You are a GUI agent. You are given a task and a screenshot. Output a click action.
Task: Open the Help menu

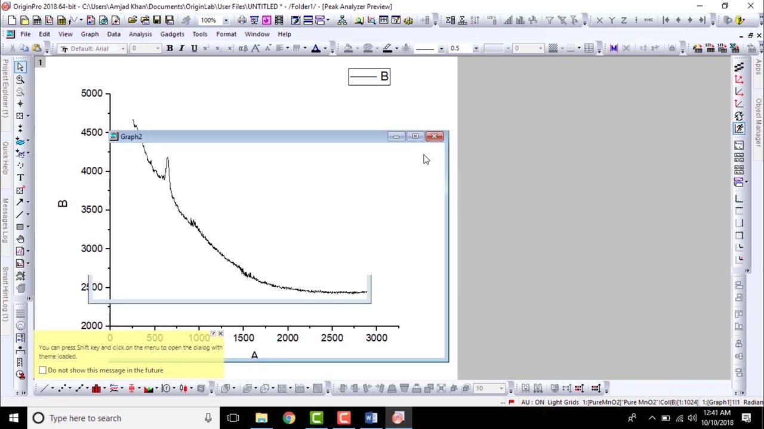point(284,34)
